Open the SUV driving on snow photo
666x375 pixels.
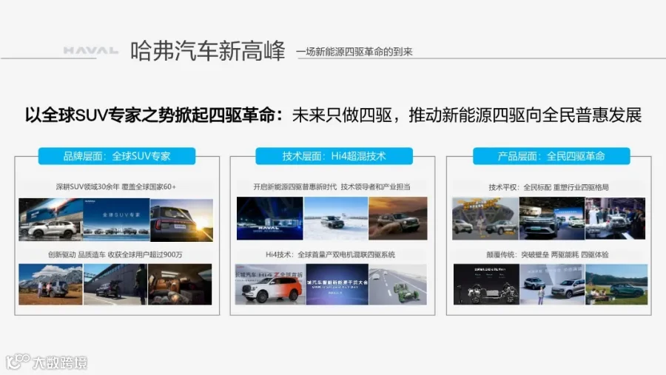[x=336, y=218]
